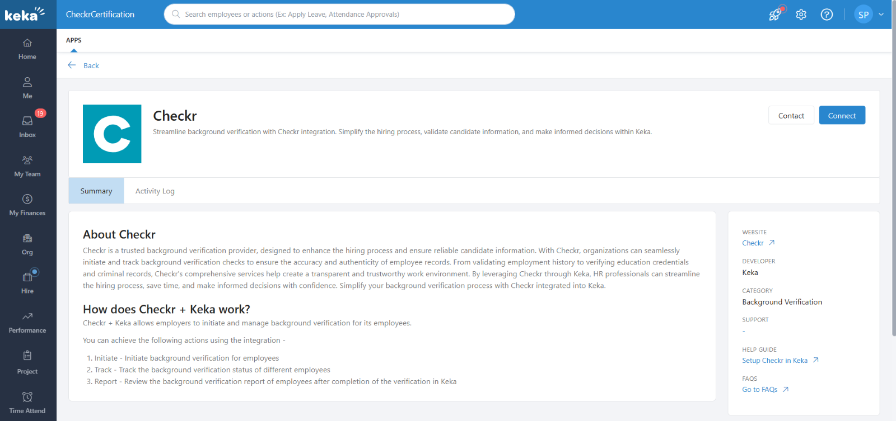This screenshot has height=421, width=896.
Task: Switch to the Summary tab
Action: (96, 191)
